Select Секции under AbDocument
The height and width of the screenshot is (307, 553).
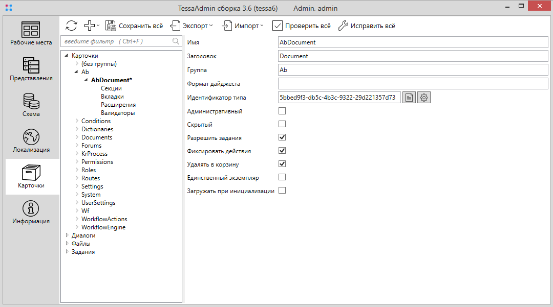click(x=111, y=88)
